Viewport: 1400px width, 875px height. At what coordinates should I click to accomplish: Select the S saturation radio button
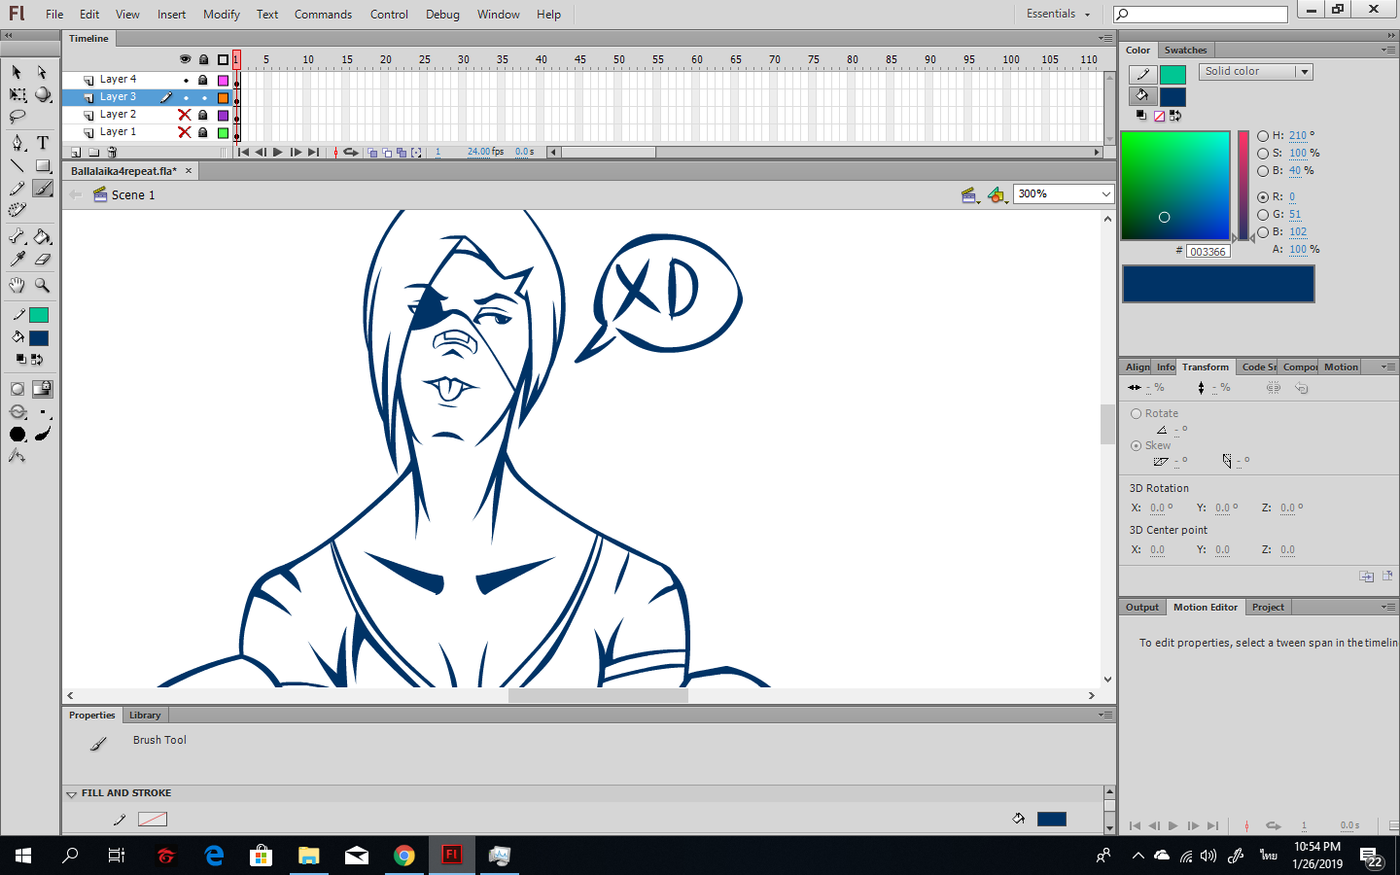click(1263, 154)
